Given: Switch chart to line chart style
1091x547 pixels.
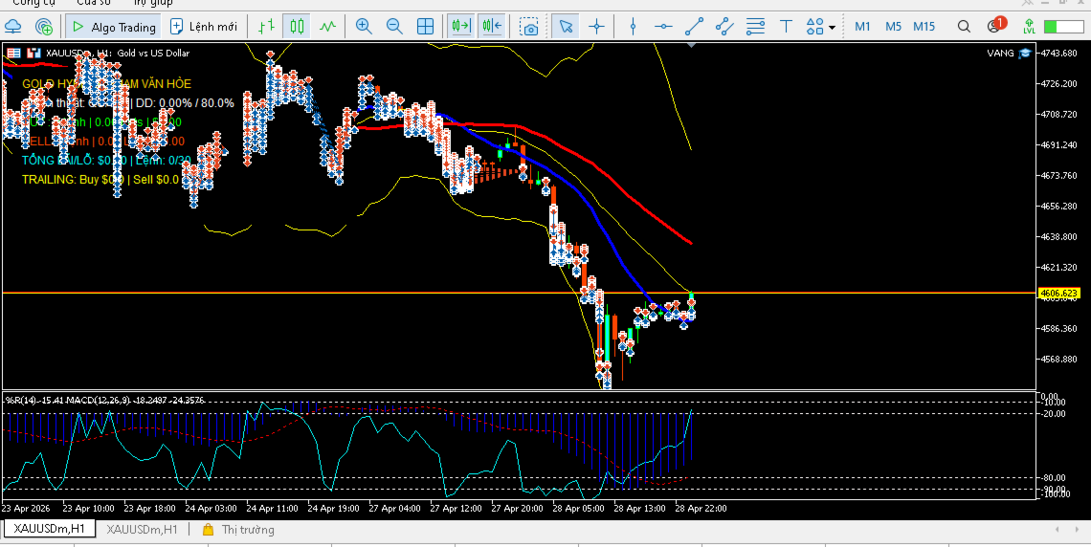Looking at the screenshot, I should [x=327, y=27].
